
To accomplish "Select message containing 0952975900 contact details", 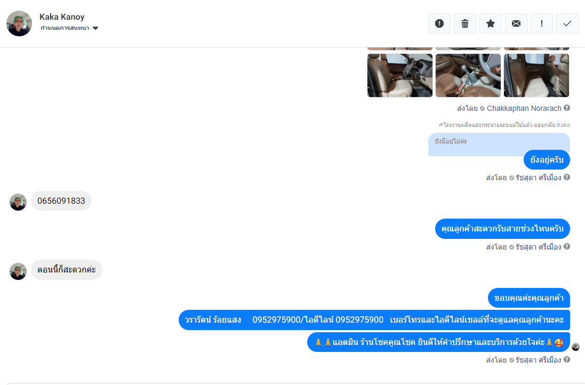I will tap(374, 320).
